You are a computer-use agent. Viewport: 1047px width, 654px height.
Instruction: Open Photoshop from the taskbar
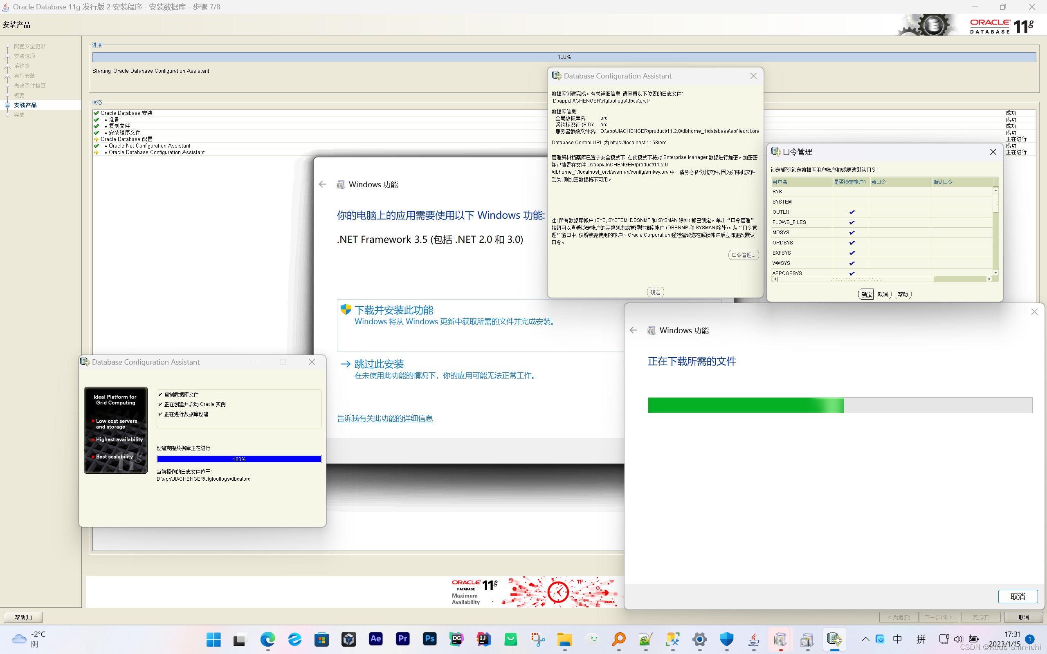[x=429, y=639]
